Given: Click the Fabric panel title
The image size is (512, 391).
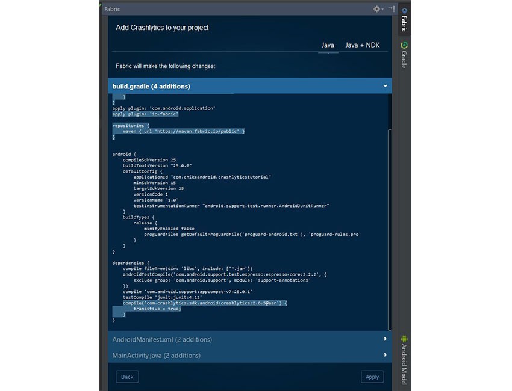Looking at the screenshot, I should click(x=112, y=9).
